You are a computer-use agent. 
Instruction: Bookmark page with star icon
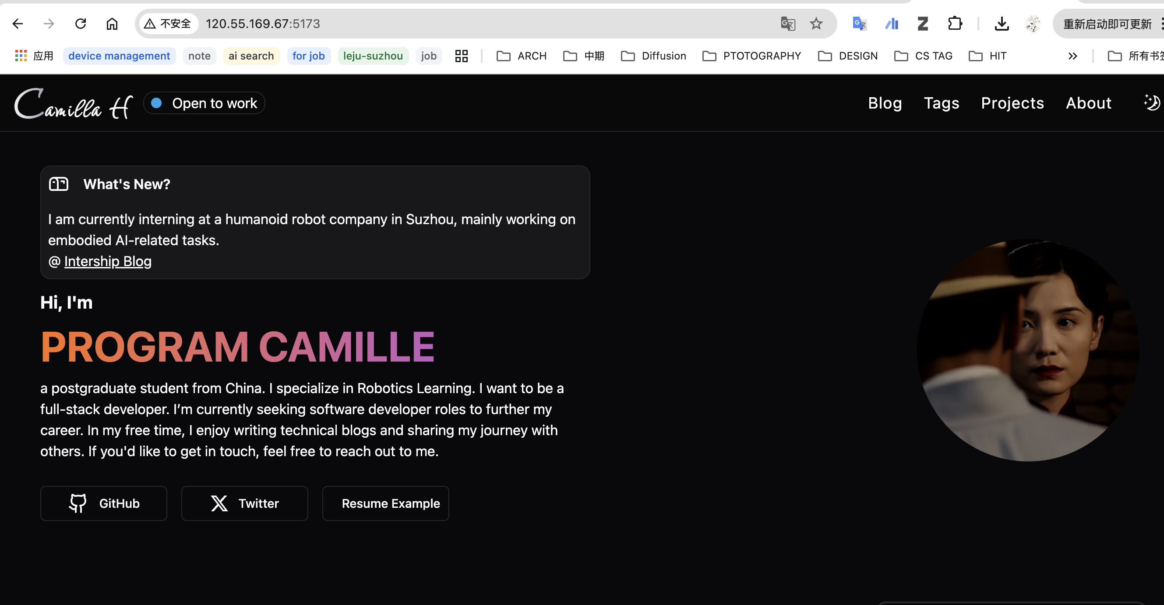click(816, 24)
